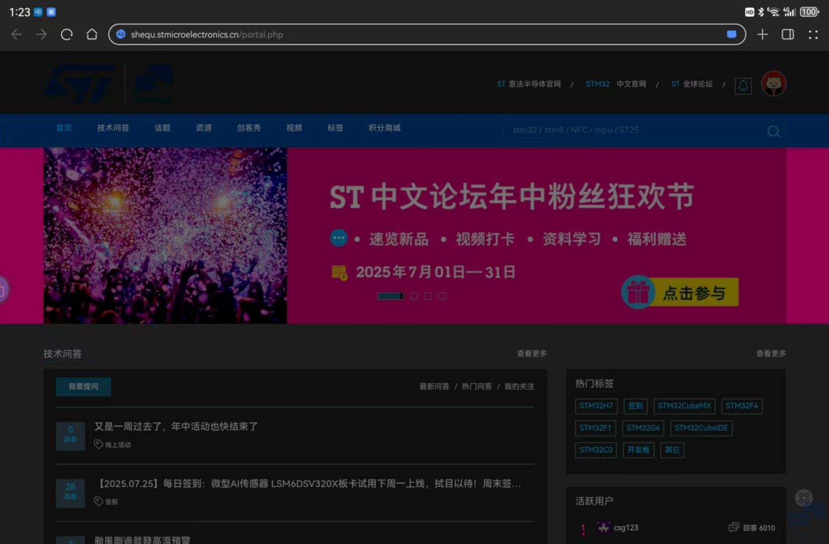Image resolution: width=829 pixels, height=544 pixels.
Task: Click 查看更多 for 技术问答 section
Action: point(532,353)
